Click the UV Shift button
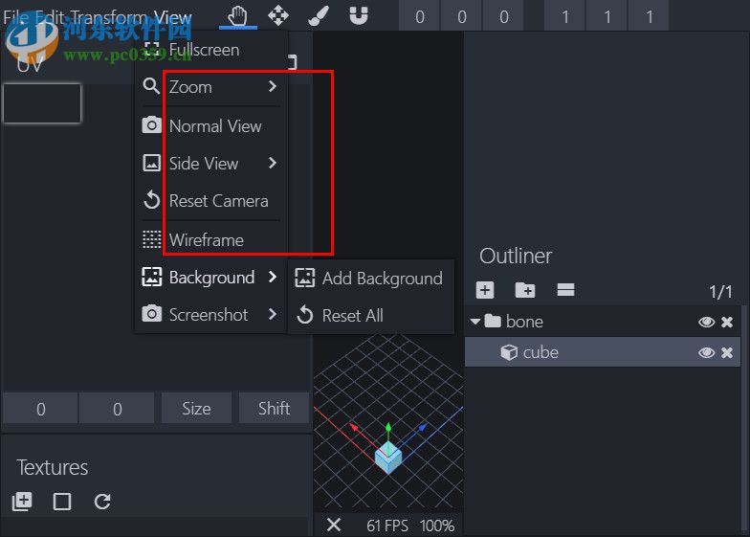This screenshot has width=750, height=537. click(274, 408)
